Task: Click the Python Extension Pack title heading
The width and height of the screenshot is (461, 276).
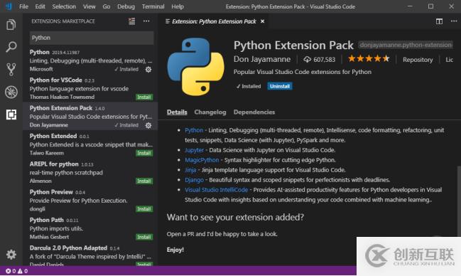Action: coord(293,45)
